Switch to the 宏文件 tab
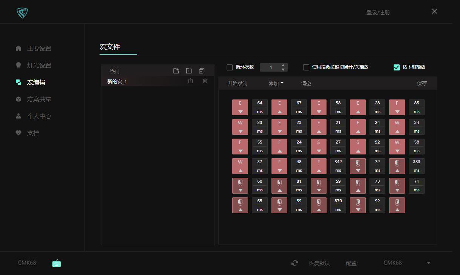 click(x=109, y=47)
